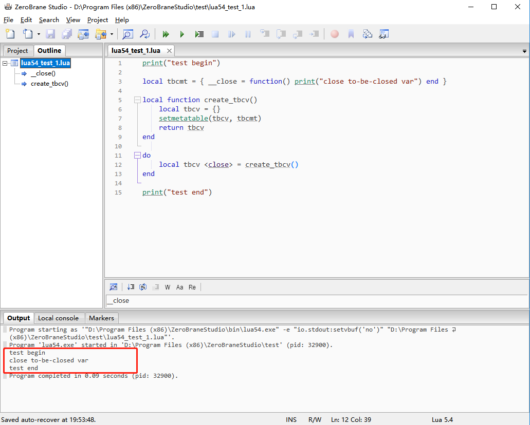Toggle a breakpoint on current line

pos(334,33)
